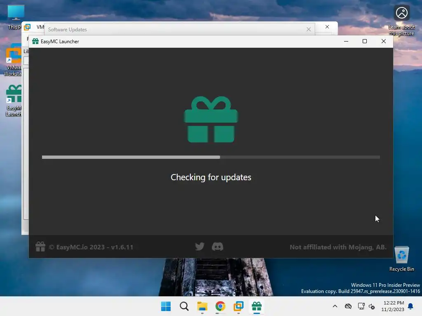Image resolution: width=422 pixels, height=316 pixels.
Task: Click the Software Updates dialog title
Action: tap(67, 30)
